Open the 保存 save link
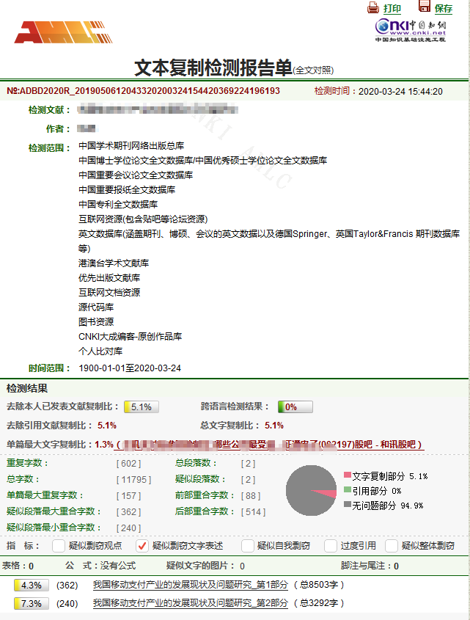 pyautogui.click(x=443, y=9)
